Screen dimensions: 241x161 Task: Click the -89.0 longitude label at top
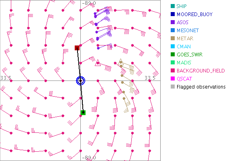pos(89,3)
